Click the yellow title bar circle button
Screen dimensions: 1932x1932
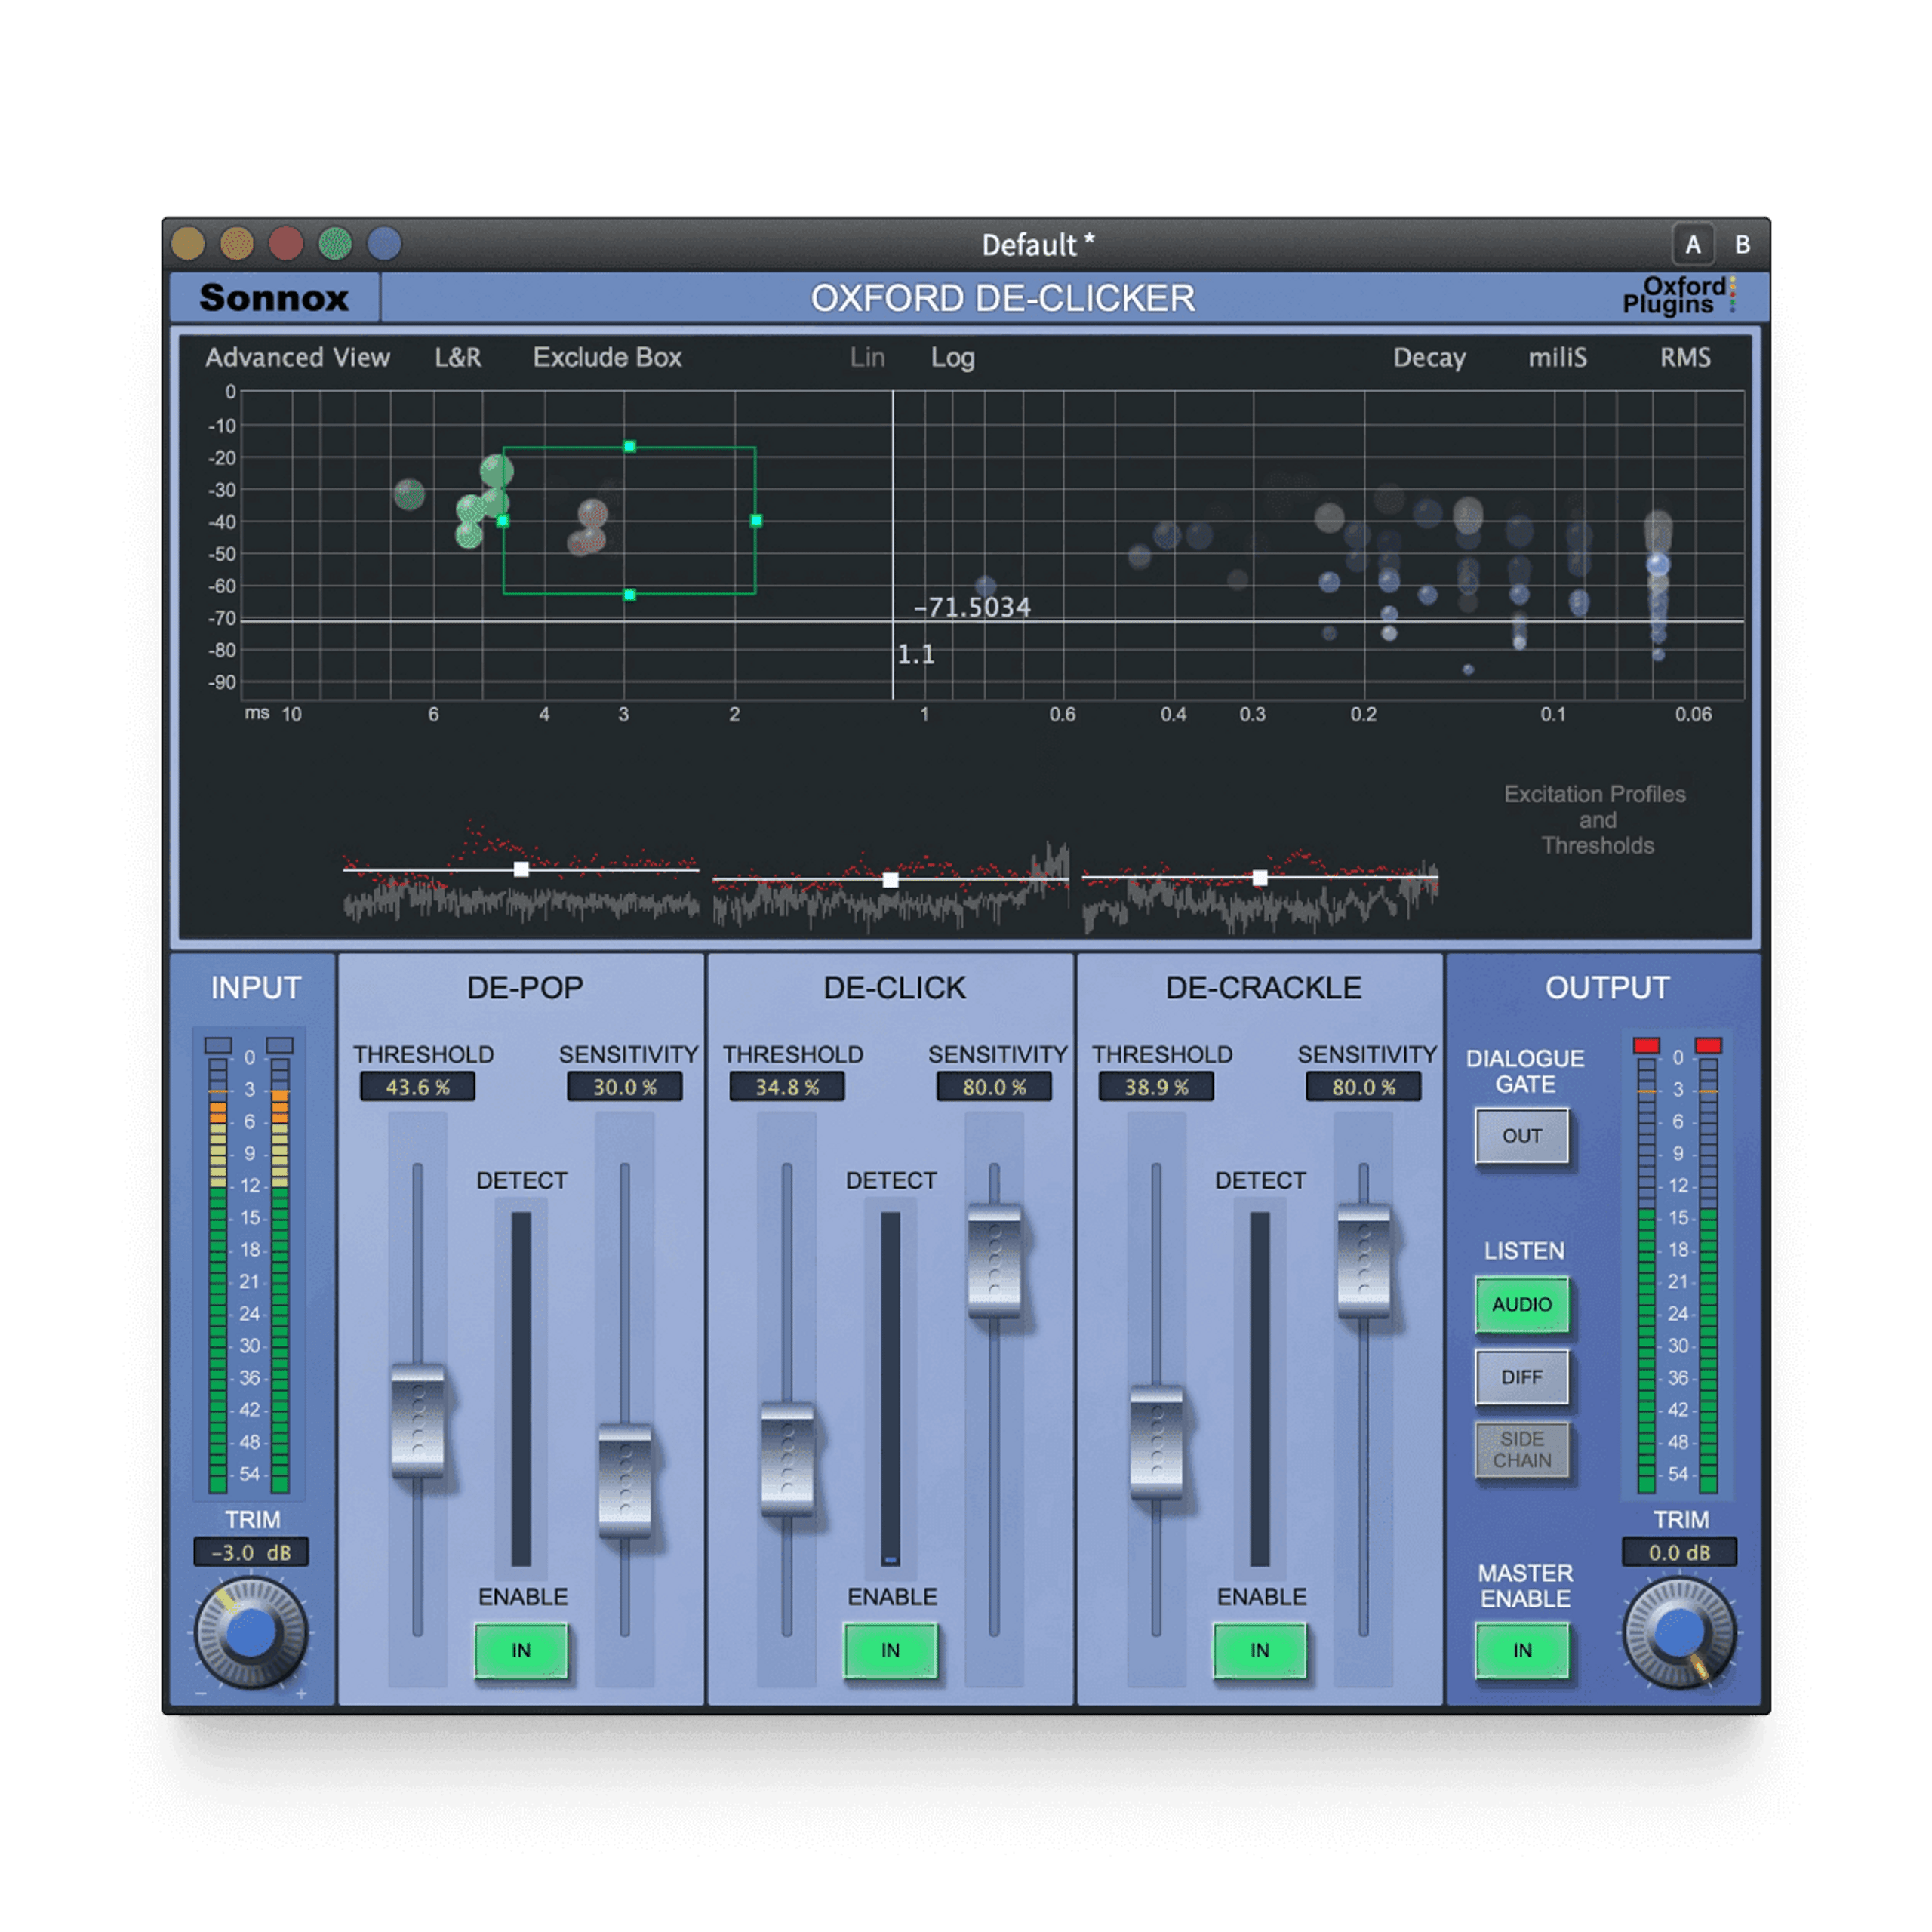(x=188, y=243)
